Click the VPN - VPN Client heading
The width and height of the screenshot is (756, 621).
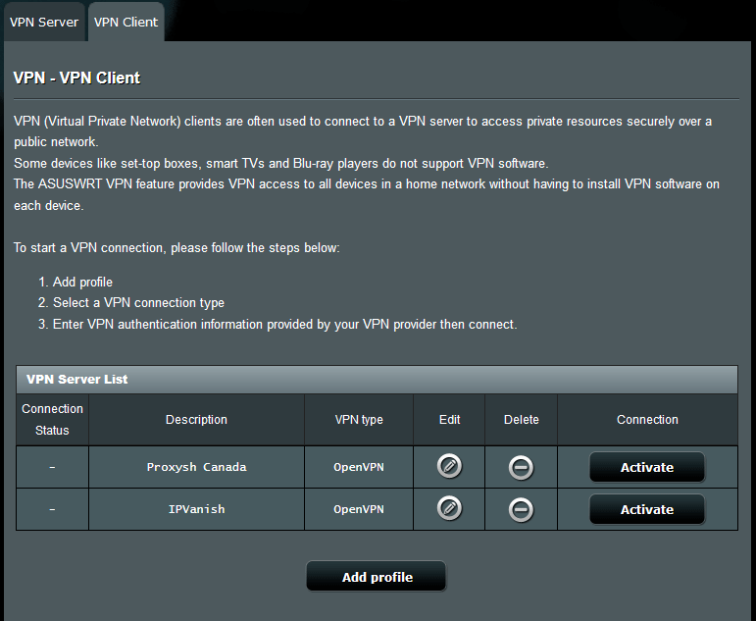(76, 78)
